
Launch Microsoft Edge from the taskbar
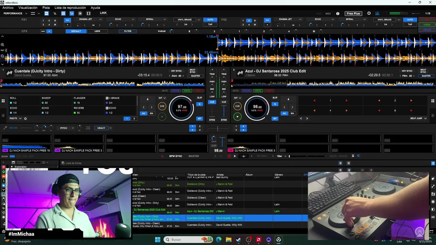click(x=219, y=240)
